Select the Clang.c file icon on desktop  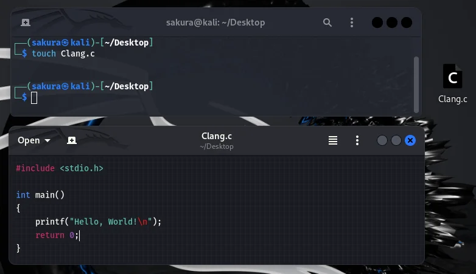452,76
